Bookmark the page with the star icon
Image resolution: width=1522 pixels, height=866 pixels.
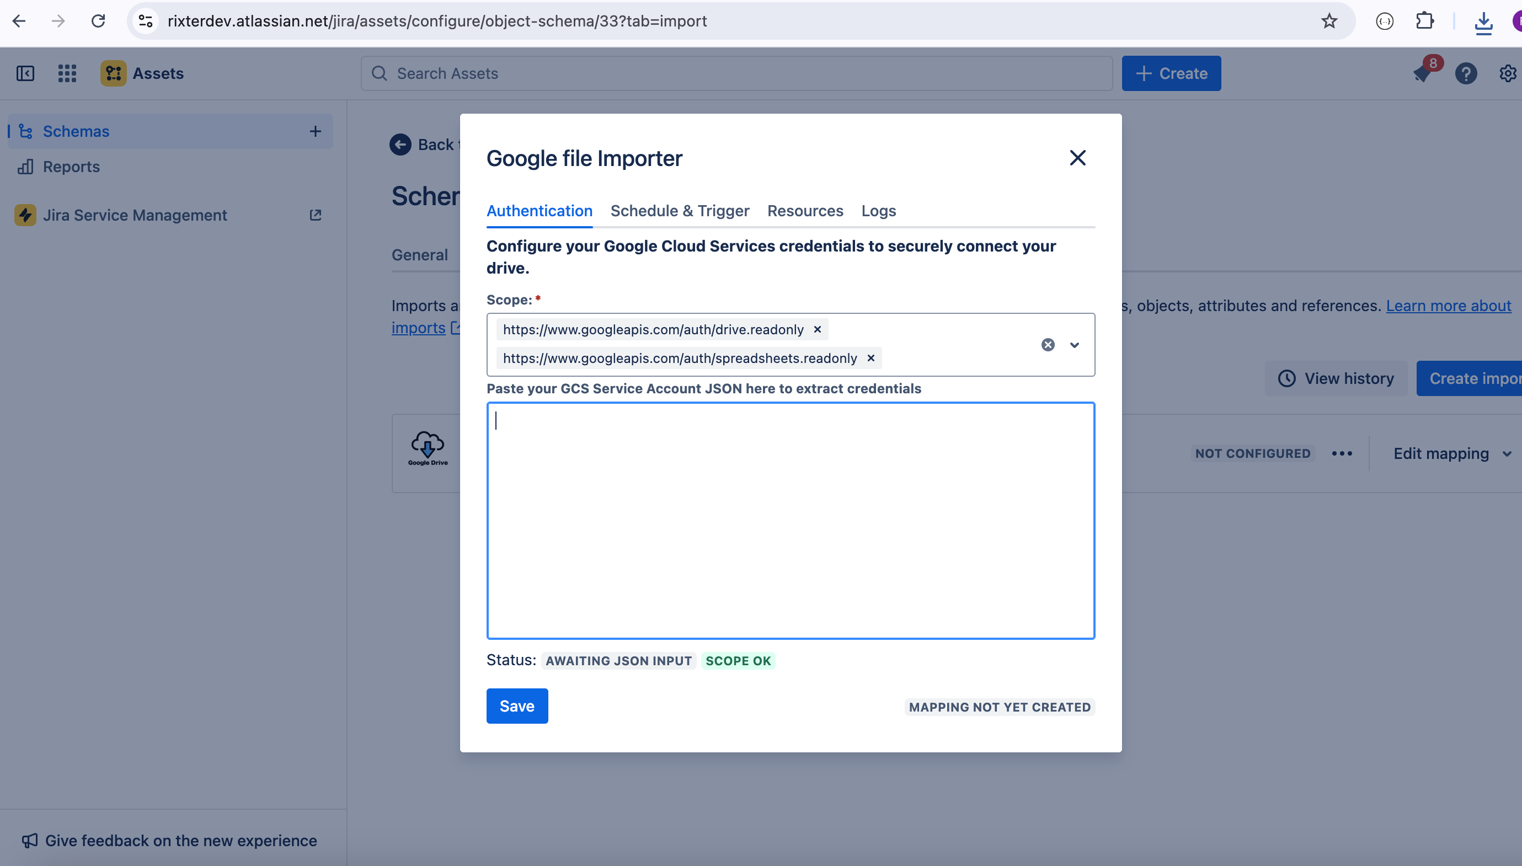point(1329,22)
